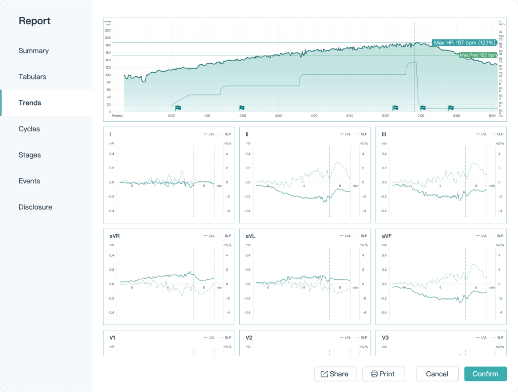Toggle SLP legend in V2 chart
518x392 pixels.
tap(362, 337)
